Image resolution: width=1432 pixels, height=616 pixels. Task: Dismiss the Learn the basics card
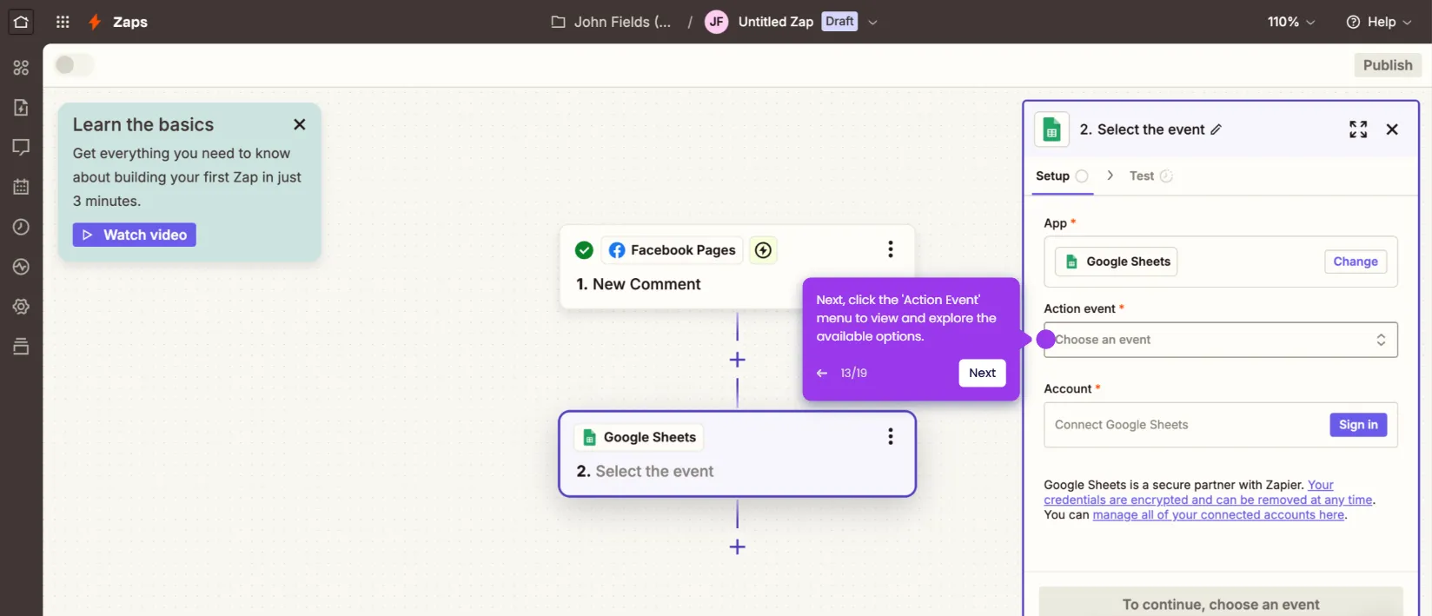click(x=300, y=124)
